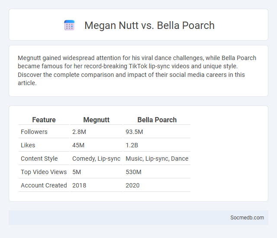
Task: Click the Feature column header
Action: (x=44, y=120)
